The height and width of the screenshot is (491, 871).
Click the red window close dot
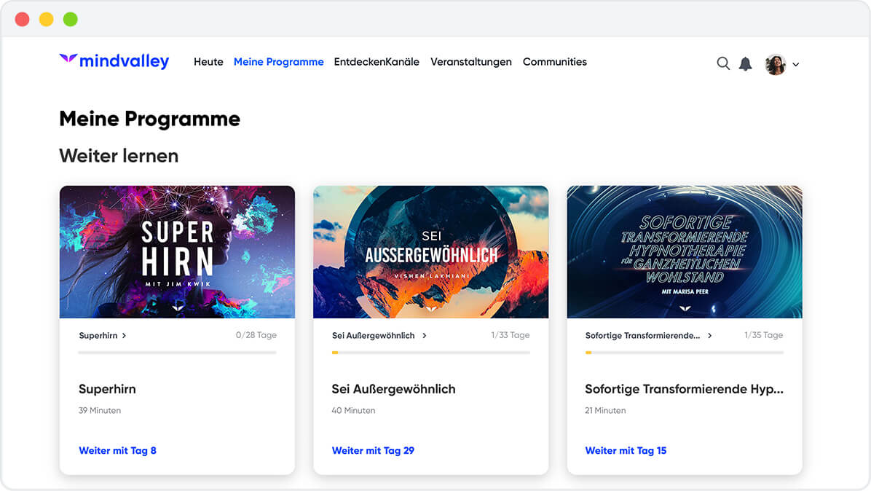22,20
